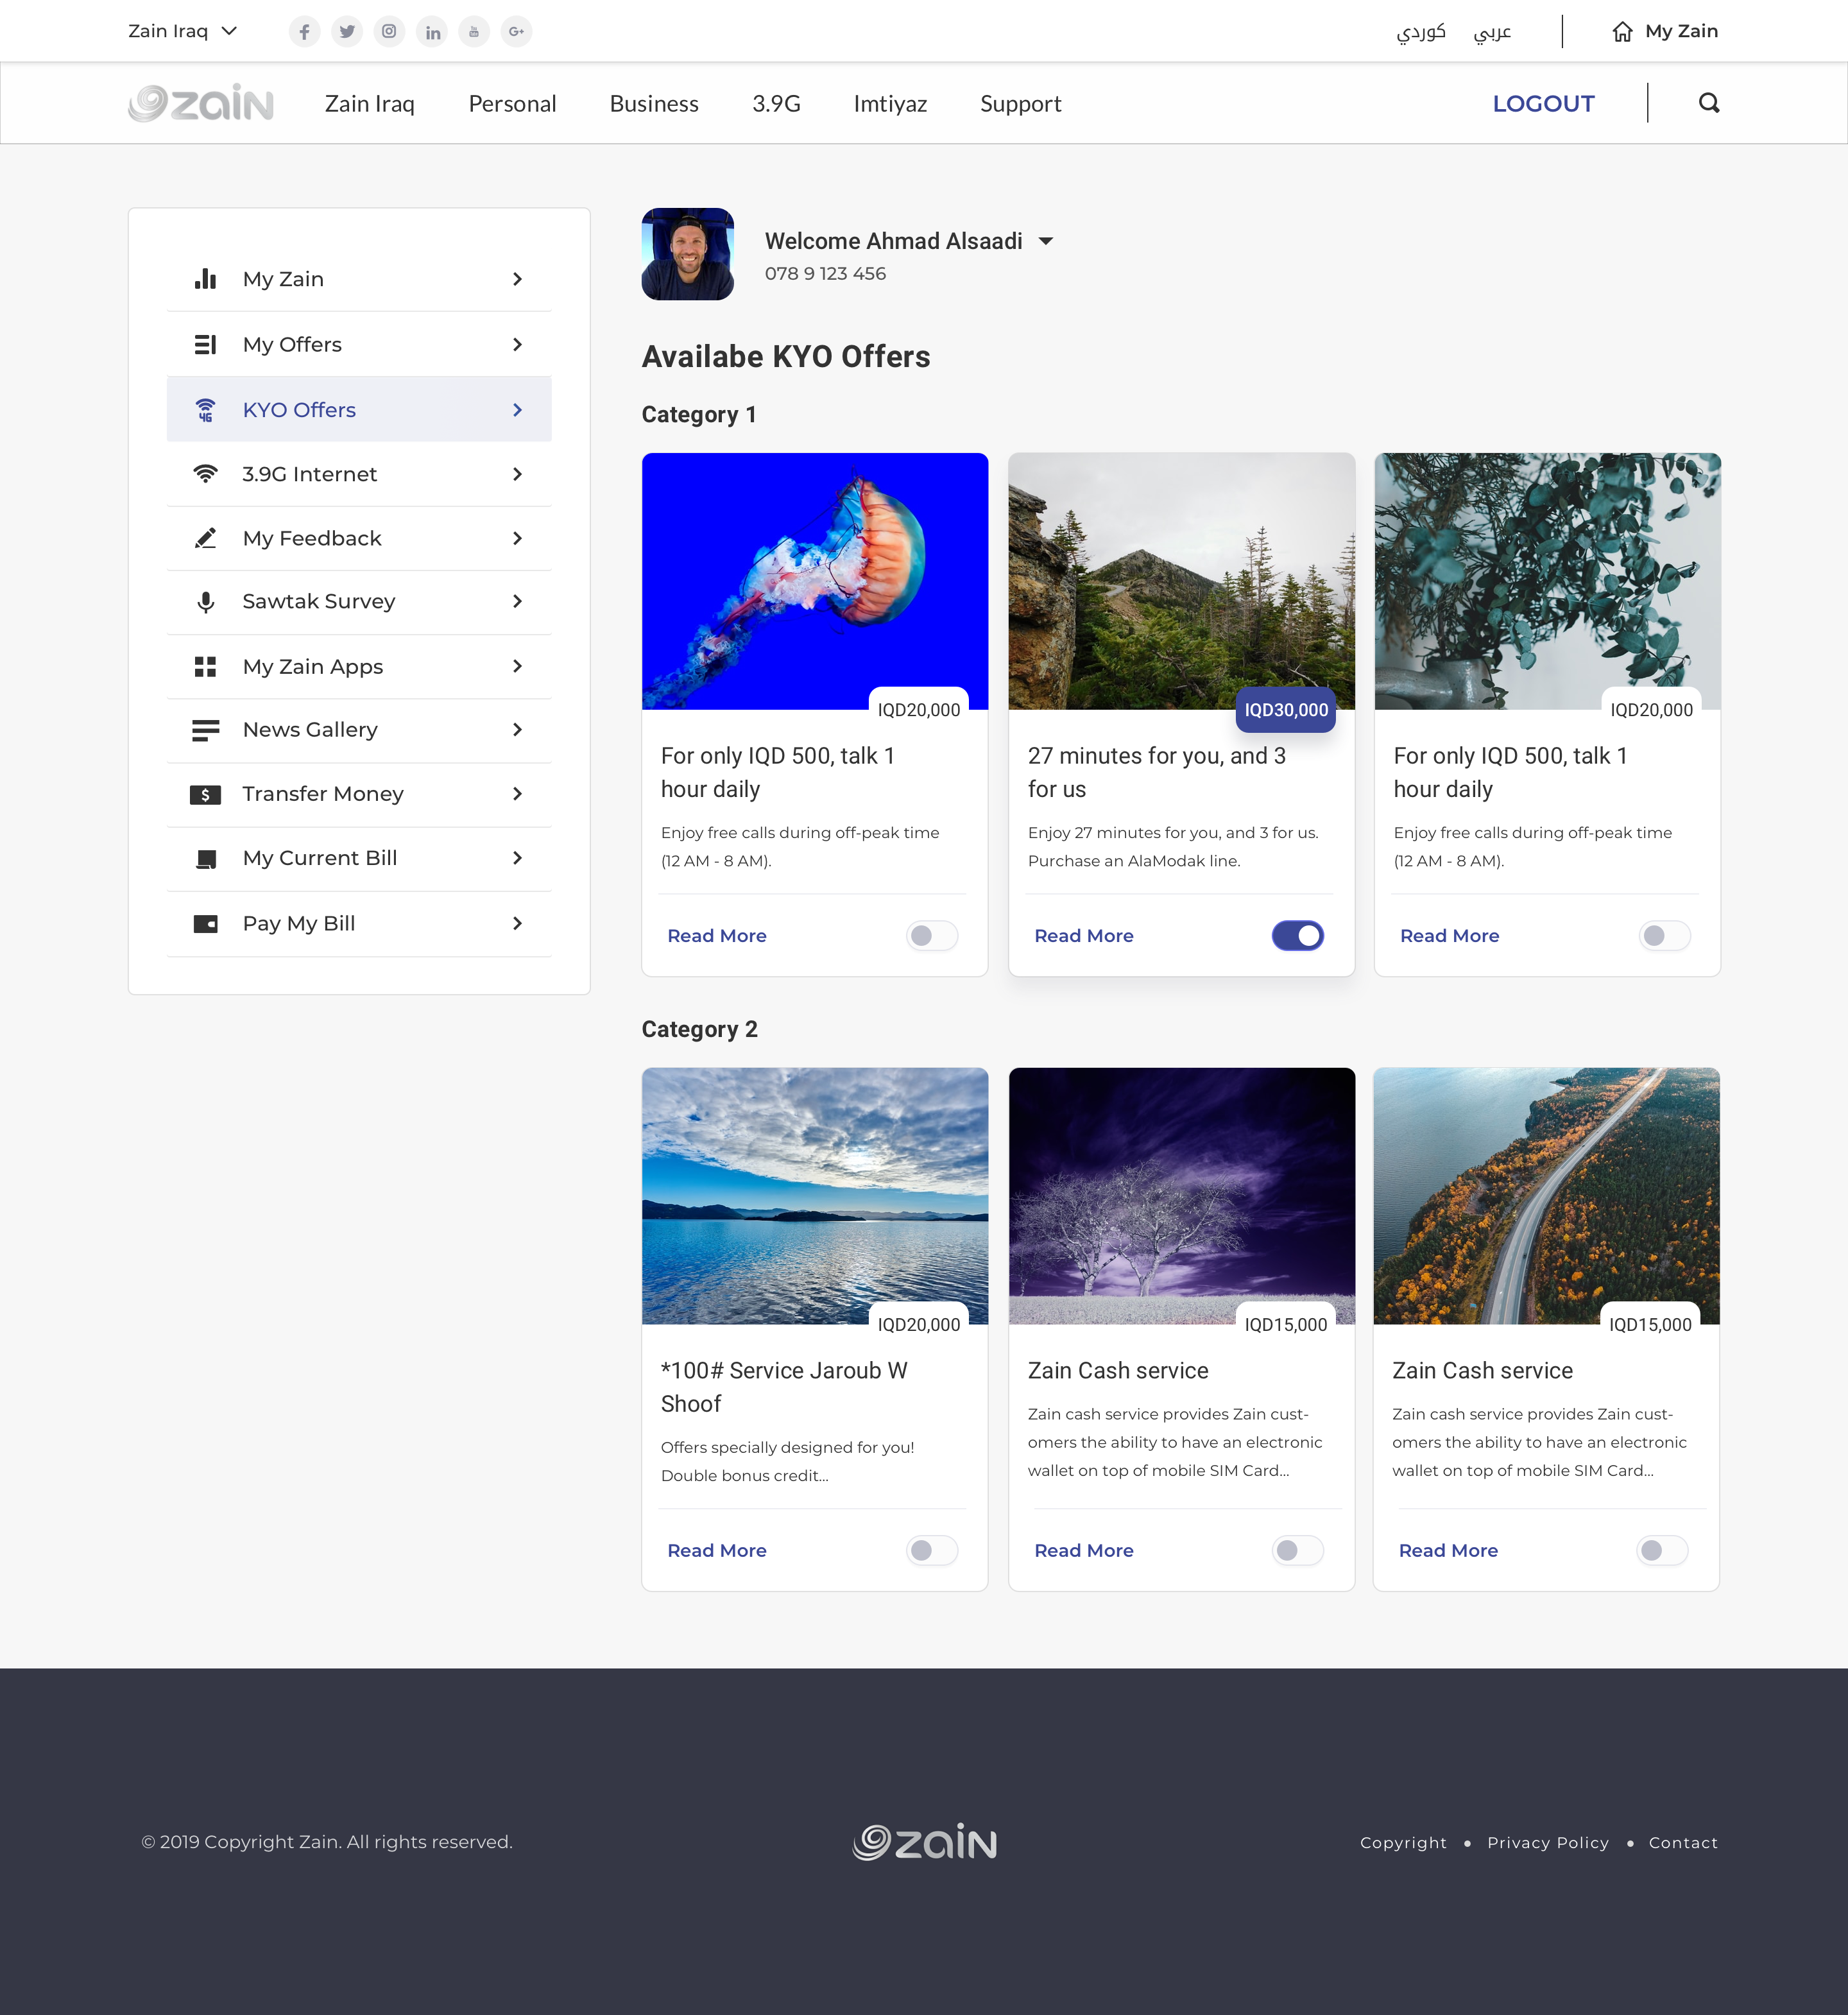
Task: Expand 3.9G Internet sidebar chevron
Action: tap(517, 474)
